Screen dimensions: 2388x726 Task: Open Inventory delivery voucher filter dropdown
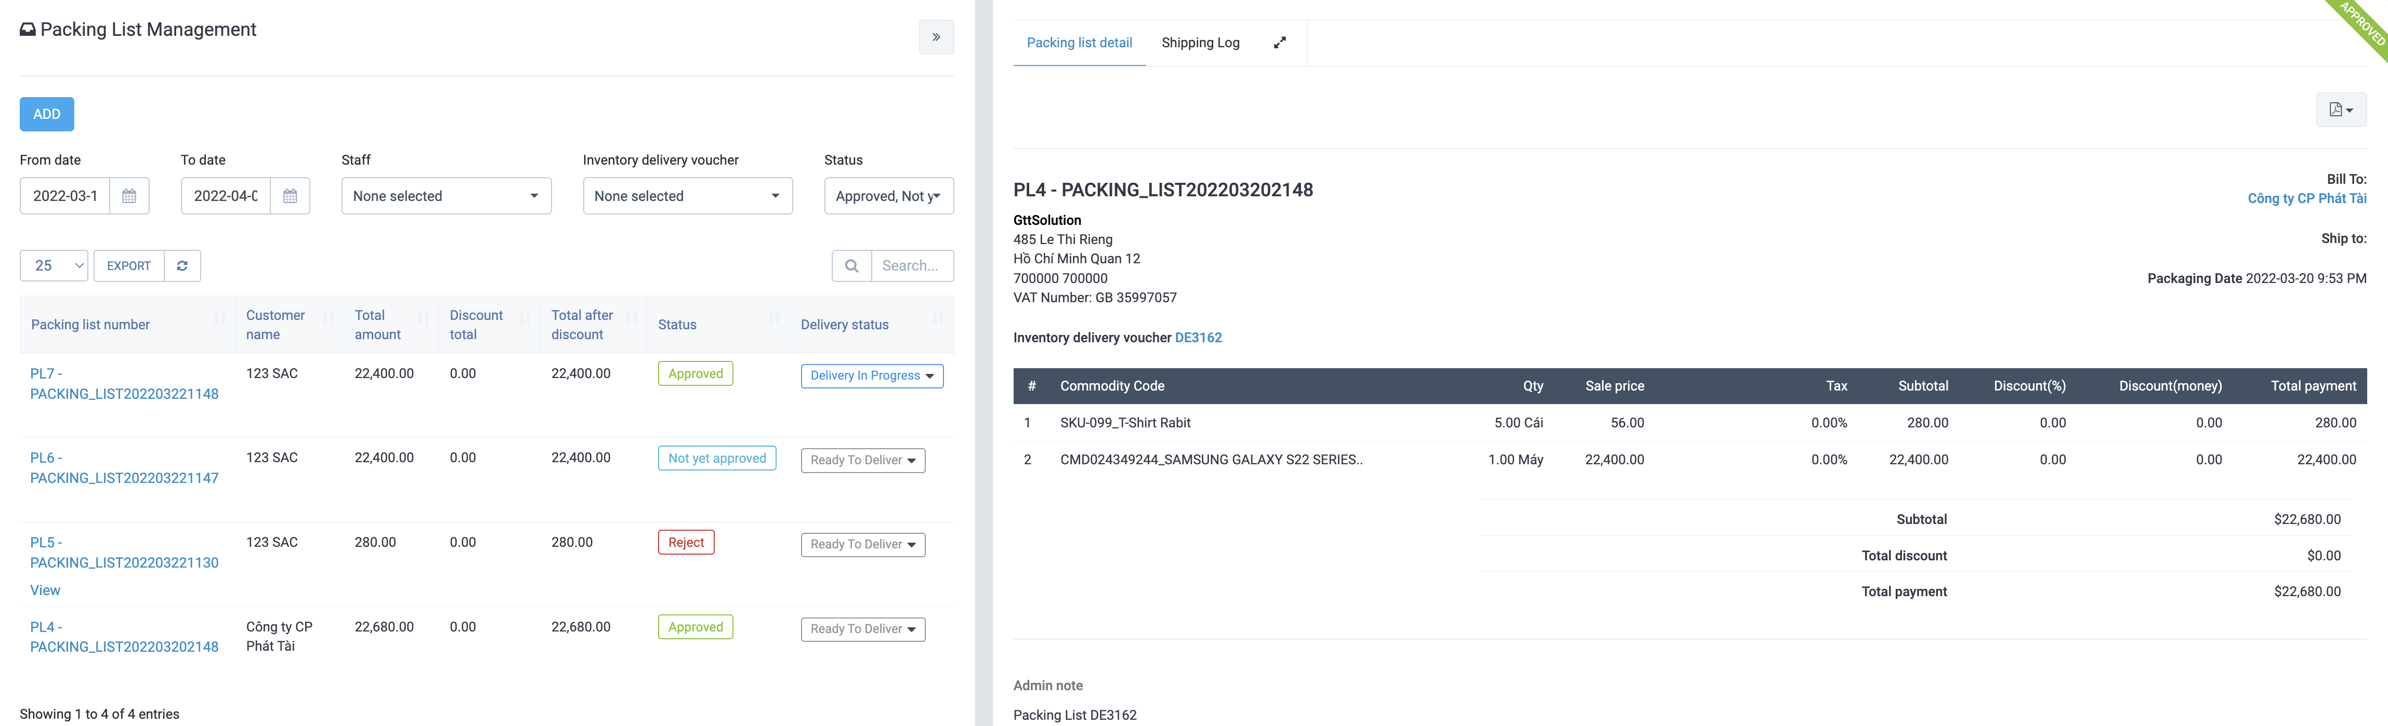click(687, 196)
